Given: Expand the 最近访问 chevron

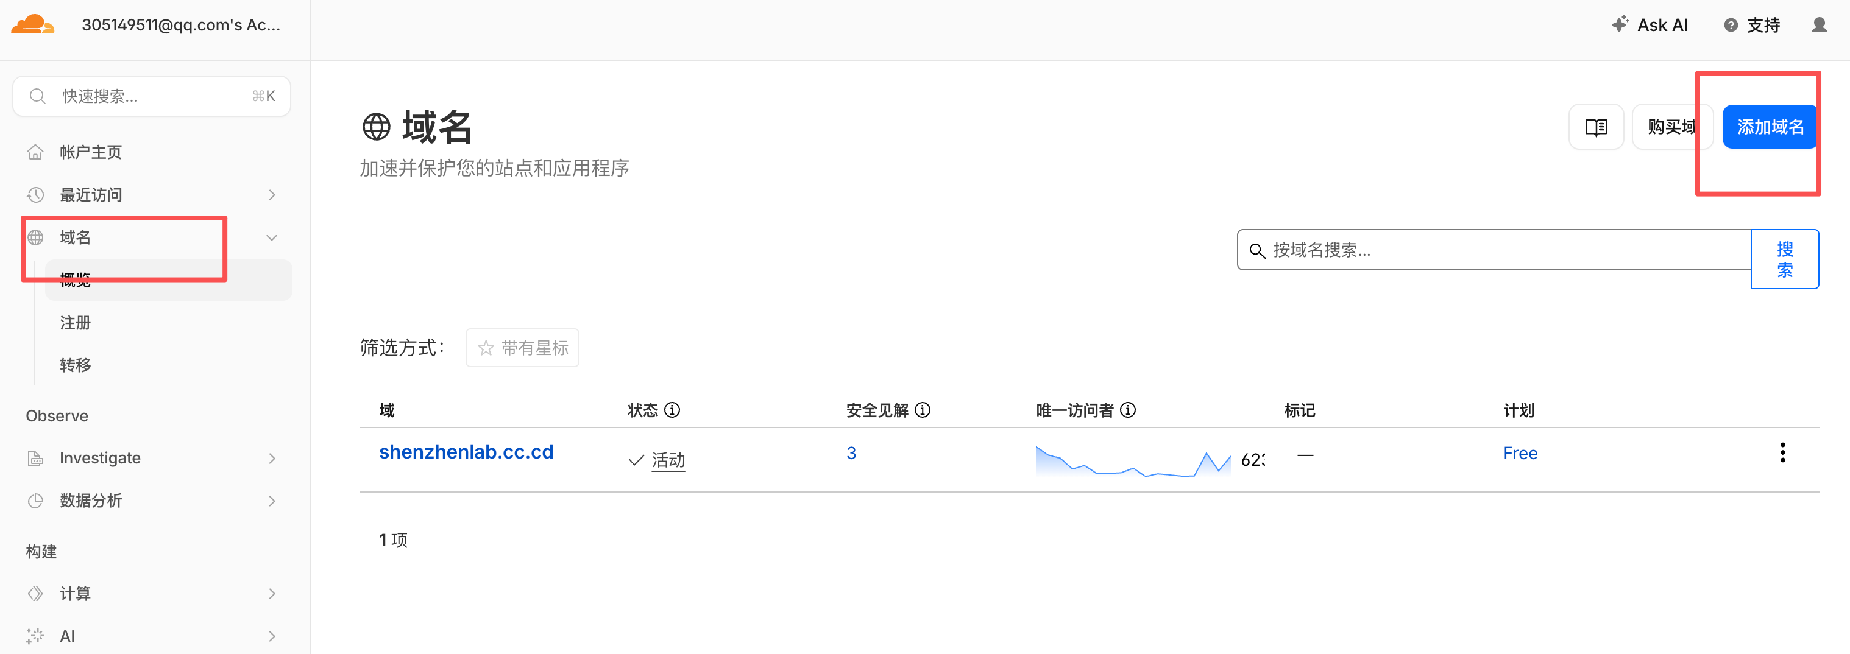Looking at the screenshot, I should [272, 194].
